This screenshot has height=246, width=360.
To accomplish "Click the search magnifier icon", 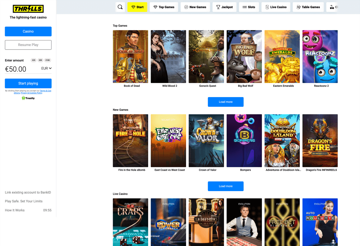I will [x=120, y=7].
